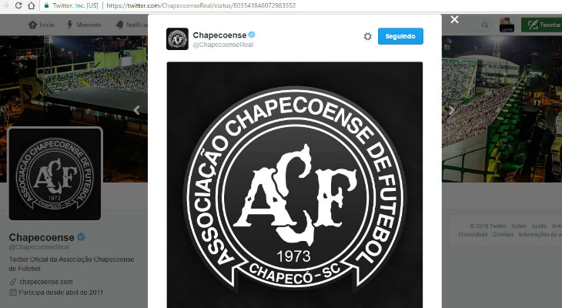Viewport: 562px width, 308px height.
Task: Close the tweet overlay with X
Action: point(454,19)
